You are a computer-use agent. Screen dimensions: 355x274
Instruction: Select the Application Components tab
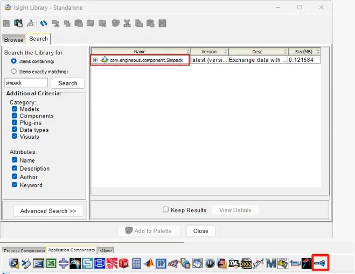(72, 250)
